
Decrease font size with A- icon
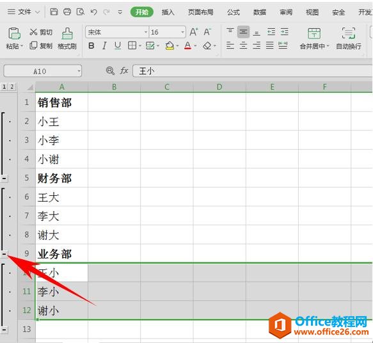pyautogui.click(x=207, y=32)
